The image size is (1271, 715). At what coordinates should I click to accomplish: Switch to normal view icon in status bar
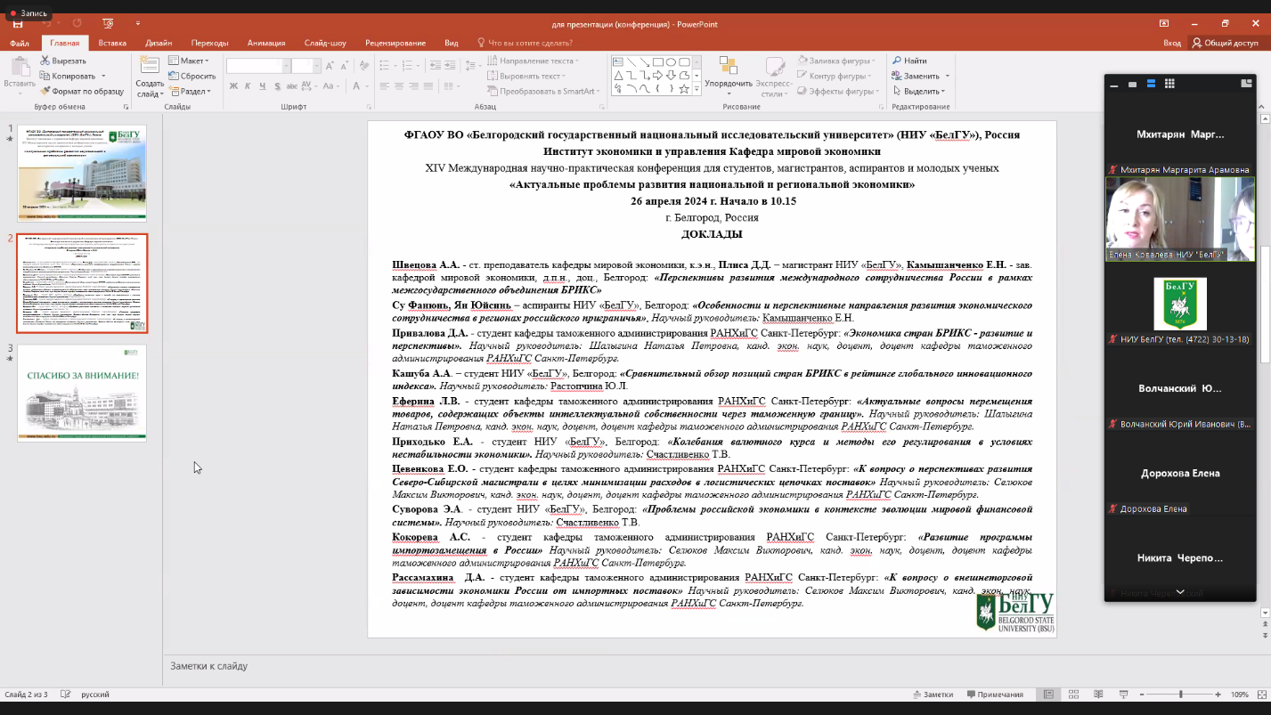(x=1049, y=695)
